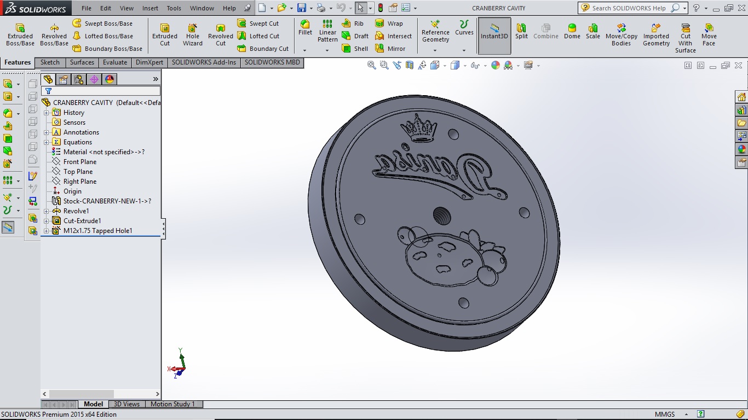The image size is (748, 420).
Task: Select the Dome tool
Action: point(572,31)
